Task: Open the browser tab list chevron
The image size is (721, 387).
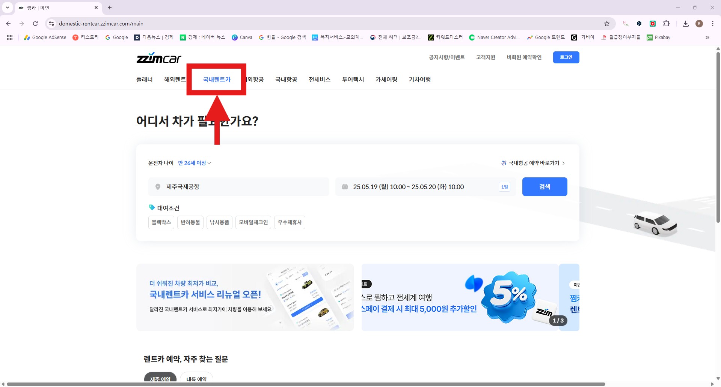Action: 7,7
